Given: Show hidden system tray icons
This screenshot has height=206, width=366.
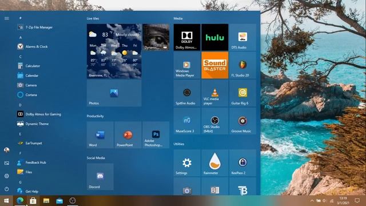Looking at the screenshot, I should pyautogui.click(x=312, y=201).
